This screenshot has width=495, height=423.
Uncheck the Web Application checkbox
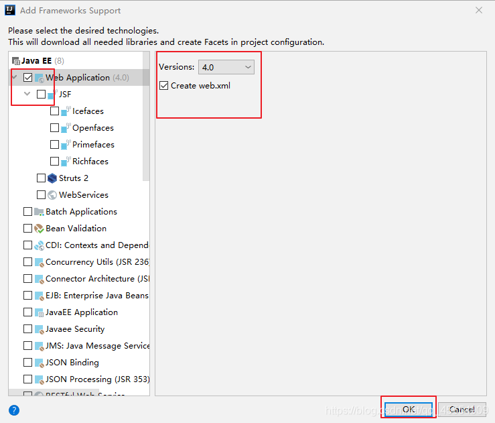27,77
